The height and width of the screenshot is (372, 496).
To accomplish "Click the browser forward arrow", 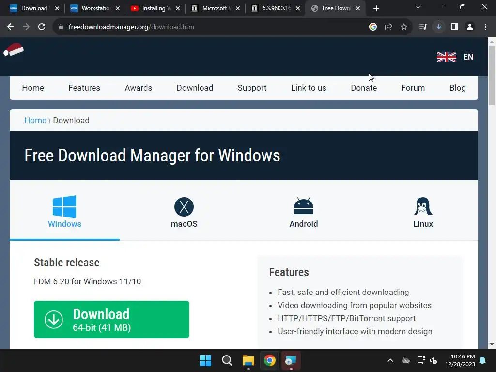I will click(x=26, y=27).
